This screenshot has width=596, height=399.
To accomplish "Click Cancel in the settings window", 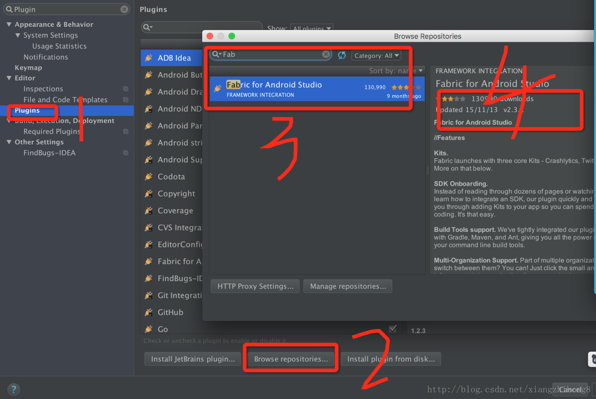I will pyautogui.click(x=570, y=389).
